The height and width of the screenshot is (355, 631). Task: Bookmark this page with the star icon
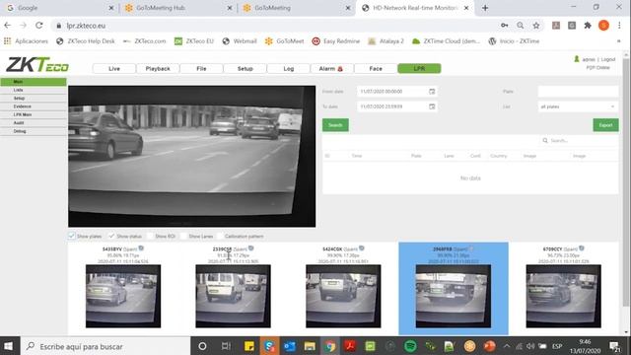pyautogui.click(x=536, y=26)
